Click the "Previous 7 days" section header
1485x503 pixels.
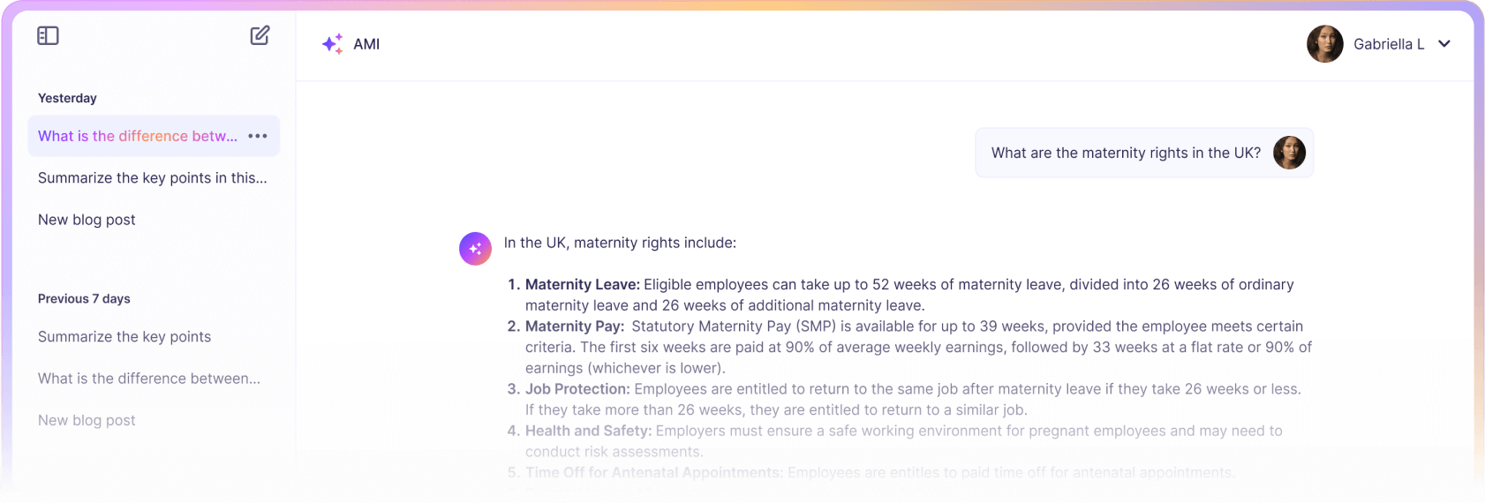tap(84, 299)
